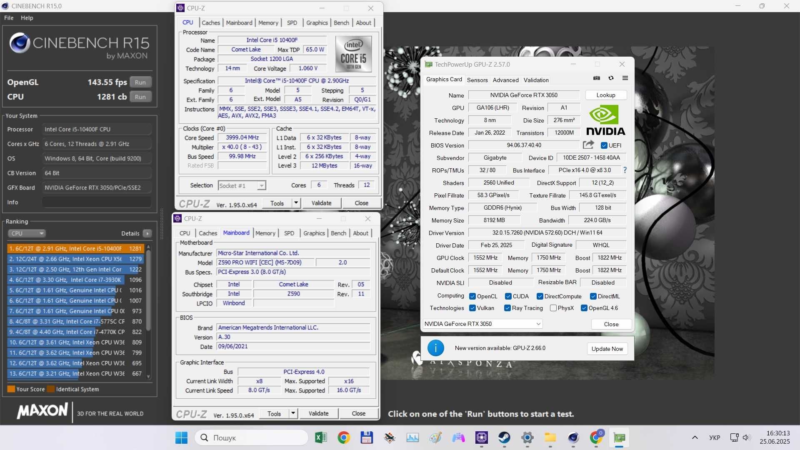Screen dimensions: 800x450
Task: Click the Intel Core i5 badge logo
Action: point(353,54)
